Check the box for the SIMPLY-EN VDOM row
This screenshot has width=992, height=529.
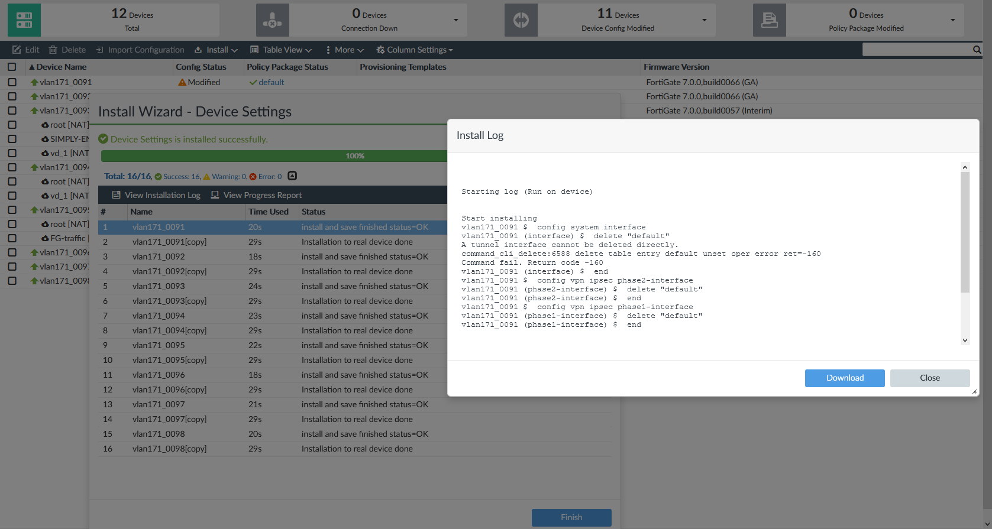[x=12, y=139]
